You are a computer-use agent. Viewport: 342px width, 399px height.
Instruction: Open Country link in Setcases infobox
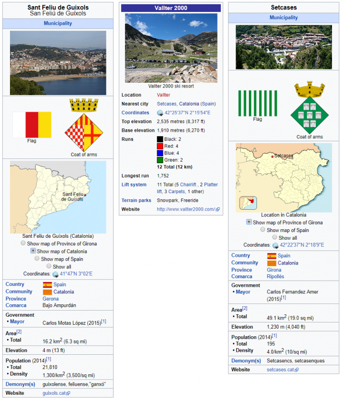click(x=240, y=255)
